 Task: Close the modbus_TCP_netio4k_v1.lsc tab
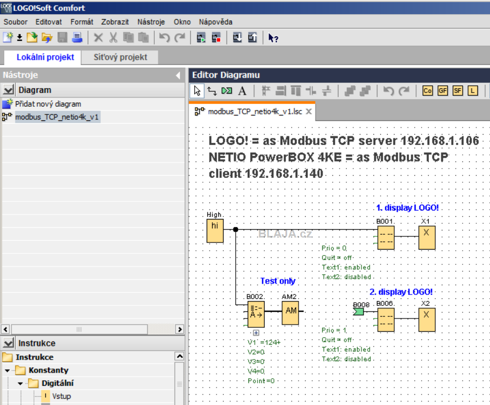[x=308, y=112]
